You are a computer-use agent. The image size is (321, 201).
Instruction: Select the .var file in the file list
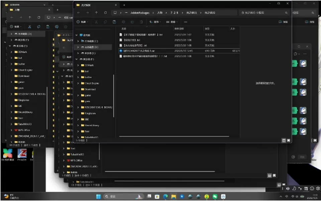point(179,51)
